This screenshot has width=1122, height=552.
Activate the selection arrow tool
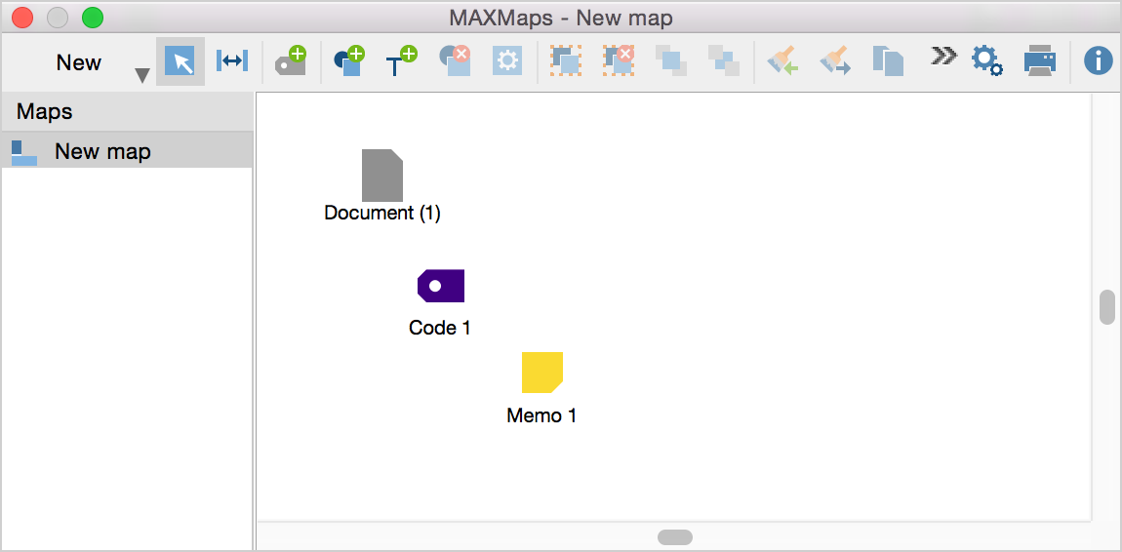coord(180,61)
